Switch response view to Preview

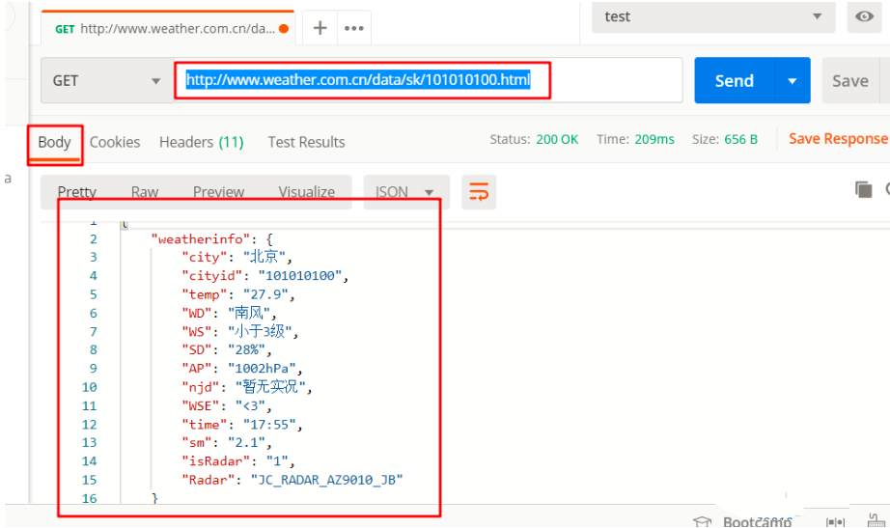point(218,192)
